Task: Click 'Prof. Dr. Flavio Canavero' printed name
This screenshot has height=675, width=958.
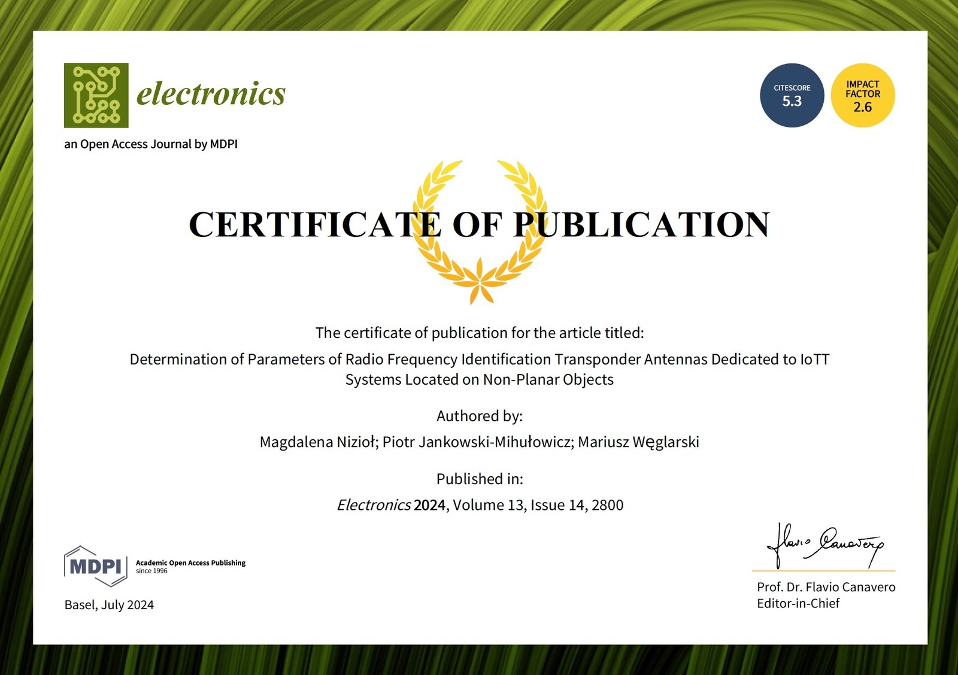Action: click(826, 587)
